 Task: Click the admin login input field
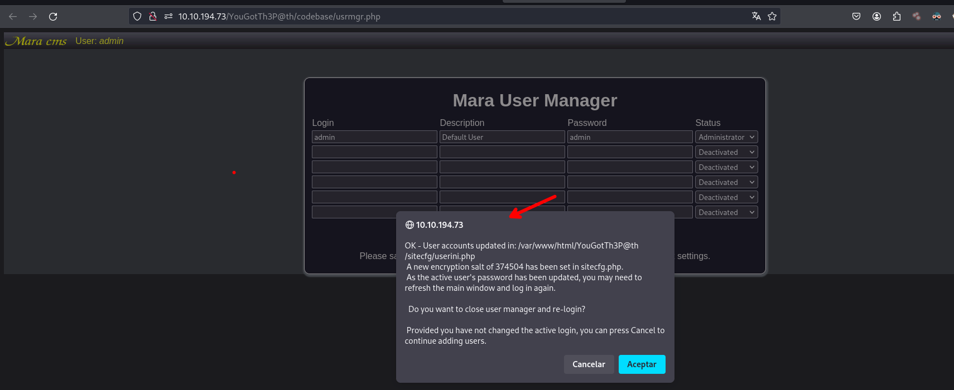[x=374, y=137]
